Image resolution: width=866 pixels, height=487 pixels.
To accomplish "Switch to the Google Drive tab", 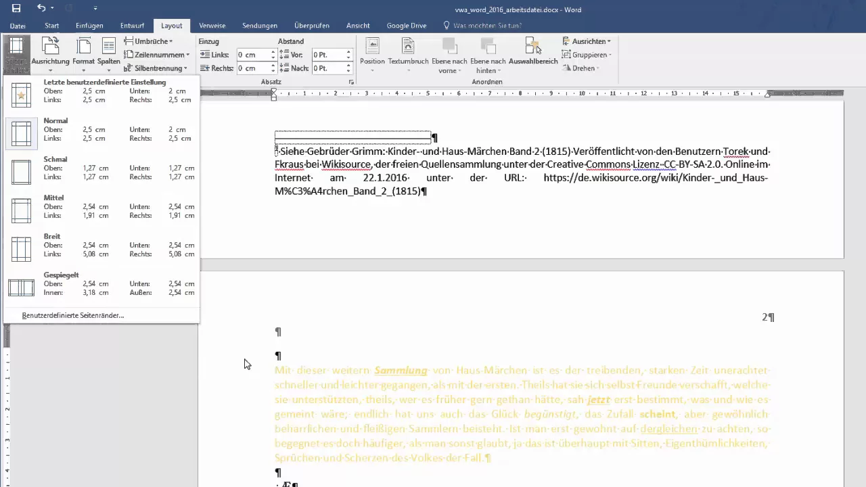I will (x=407, y=26).
